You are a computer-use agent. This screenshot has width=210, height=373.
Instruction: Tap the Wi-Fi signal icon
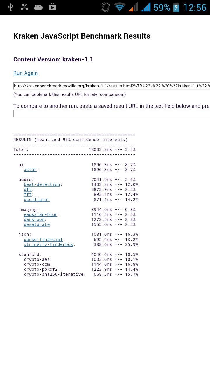click(120, 7)
